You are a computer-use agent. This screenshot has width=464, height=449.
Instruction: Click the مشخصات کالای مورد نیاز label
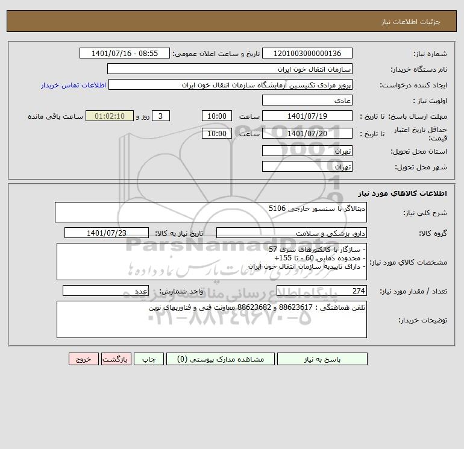[409, 262]
